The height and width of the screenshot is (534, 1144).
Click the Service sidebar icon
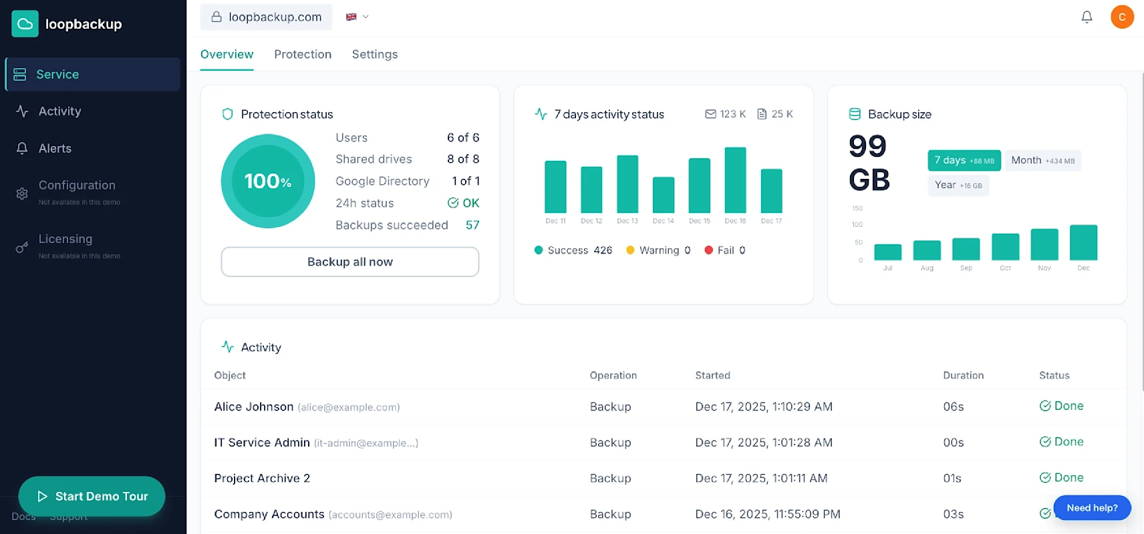[20, 74]
